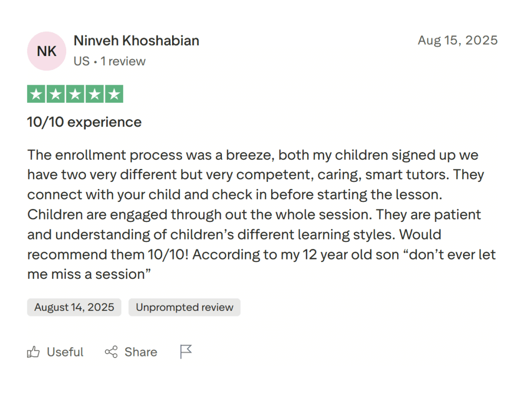526x394 pixels.
Task: Click the middle star in the rating row
Action: [x=75, y=94]
